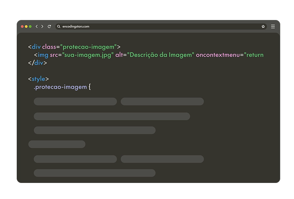Image resolution: width=294 pixels, height=199 pixels.
Task: Click the img tag name
Action: pos(43,55)
